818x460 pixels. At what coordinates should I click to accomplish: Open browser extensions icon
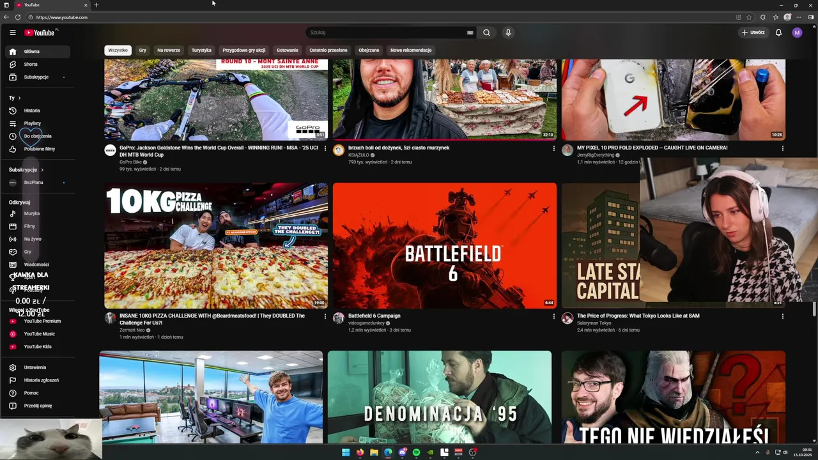pos(763,17)
